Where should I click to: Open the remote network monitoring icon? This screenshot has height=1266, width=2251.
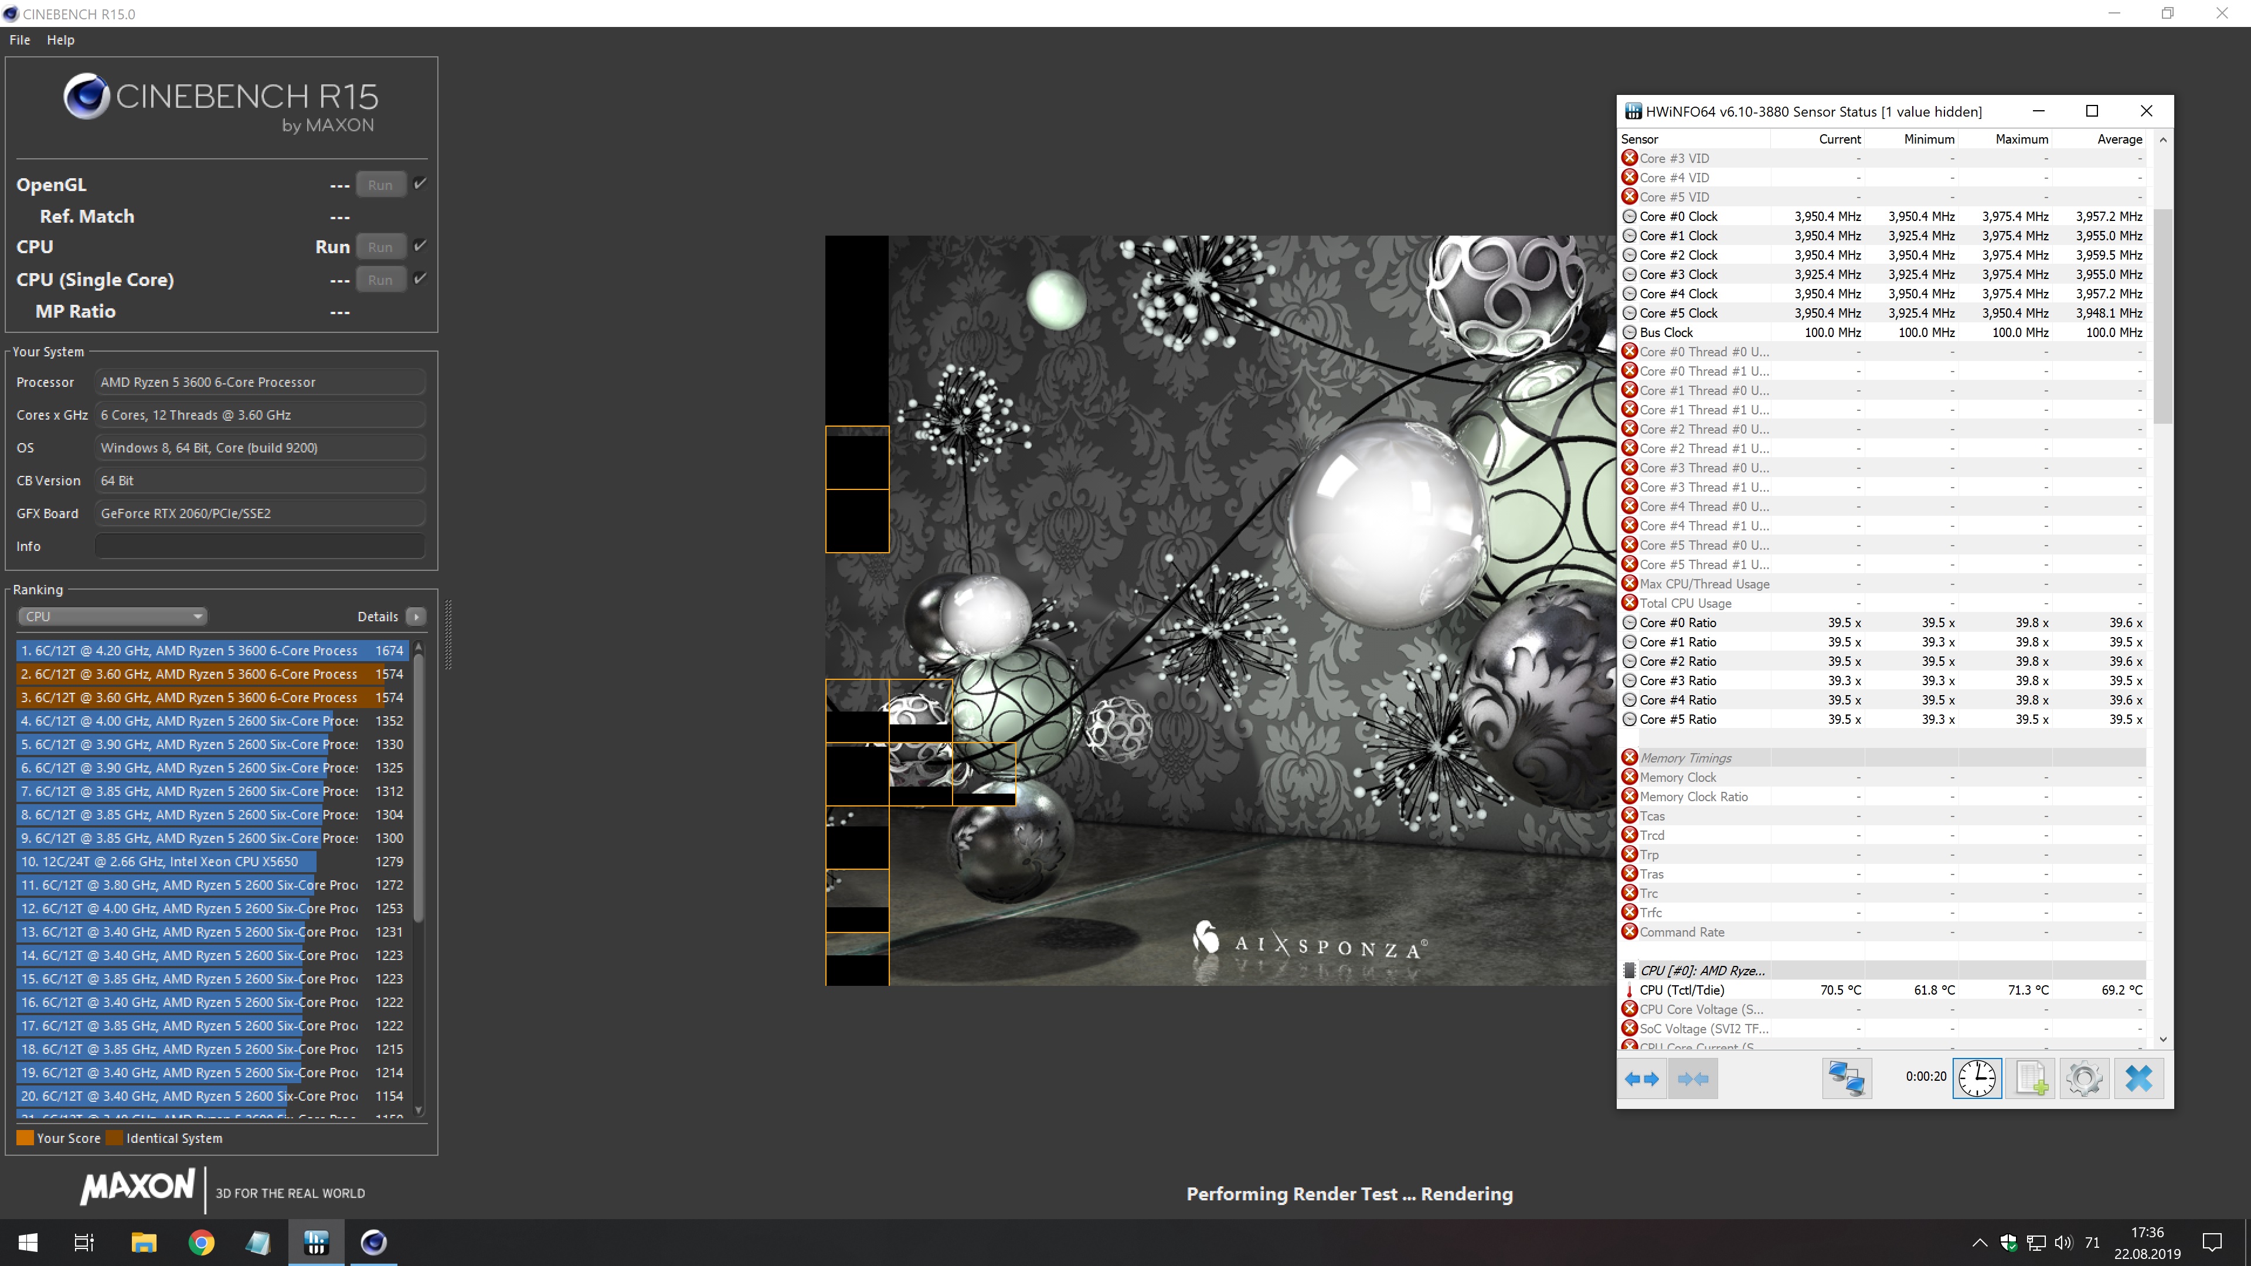click(x=1847, y=1078)
